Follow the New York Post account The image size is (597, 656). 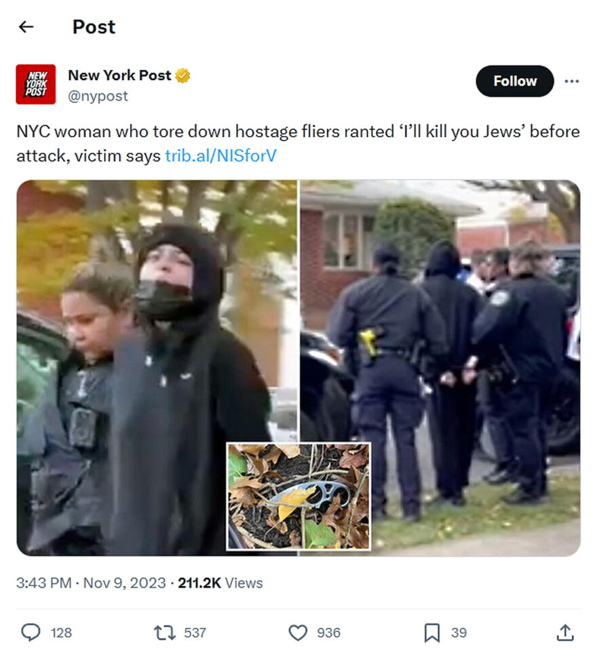tap(515, 81)
